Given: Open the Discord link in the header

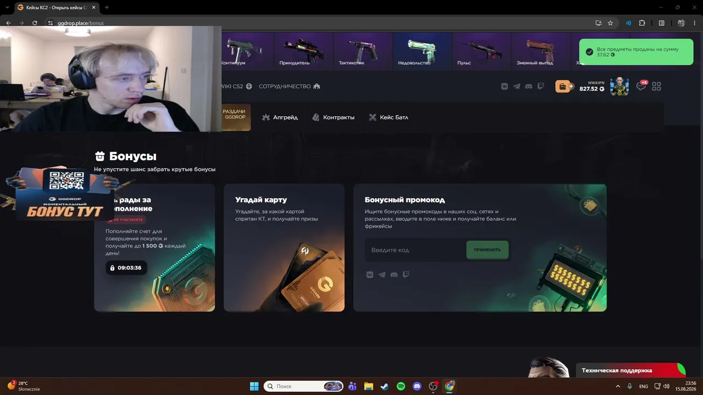Looking at the screenshot, I should (x=528, y=86).
